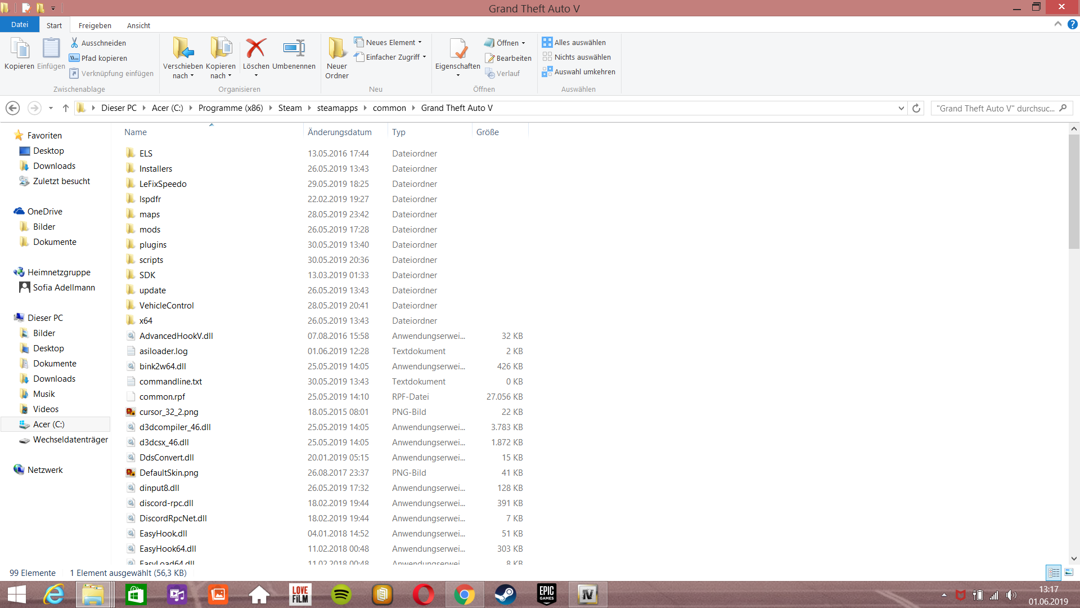Open Eigenschaften properties icon
Image resolution: width=1080 pixels, height=608 pixels.
457,49
